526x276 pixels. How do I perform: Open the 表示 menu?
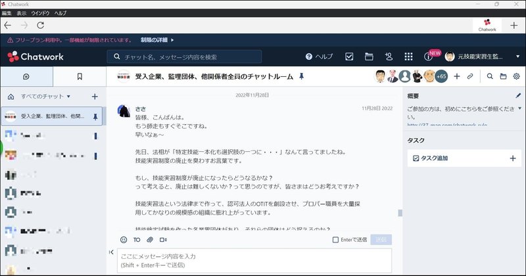pyautogui.click(x=22, y=13)
